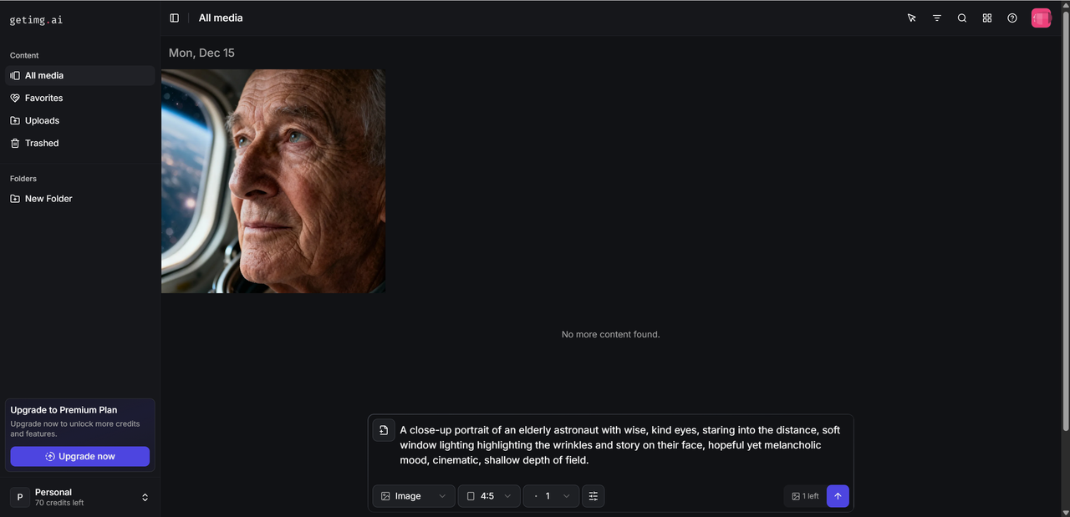Change the grid layout view
1070x517 pixels.
[986, 18]
